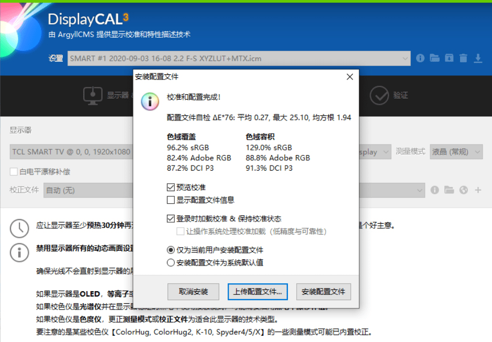
Task: Switch to the 显示器 tab
Action: (106, 95)
